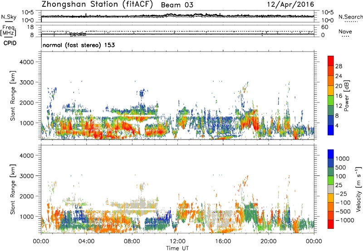Click the 'Freq. [MHz]' axis label
The image size is (363, 251).
point(8,31)
